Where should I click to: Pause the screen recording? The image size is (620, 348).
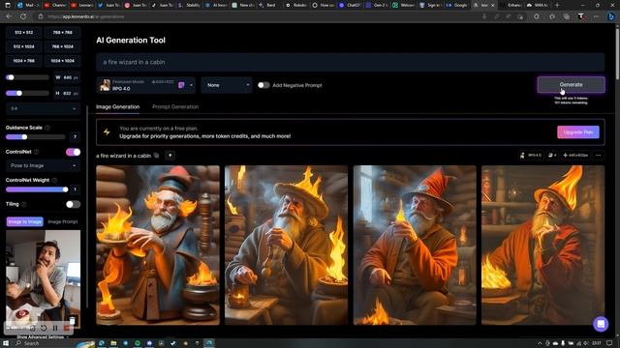click(x=55, y=328)
